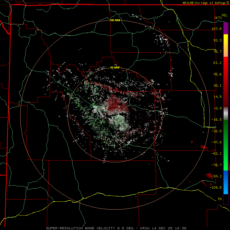
Task: Pick the gray near-zero segment of the color bar
Action: 226,113
